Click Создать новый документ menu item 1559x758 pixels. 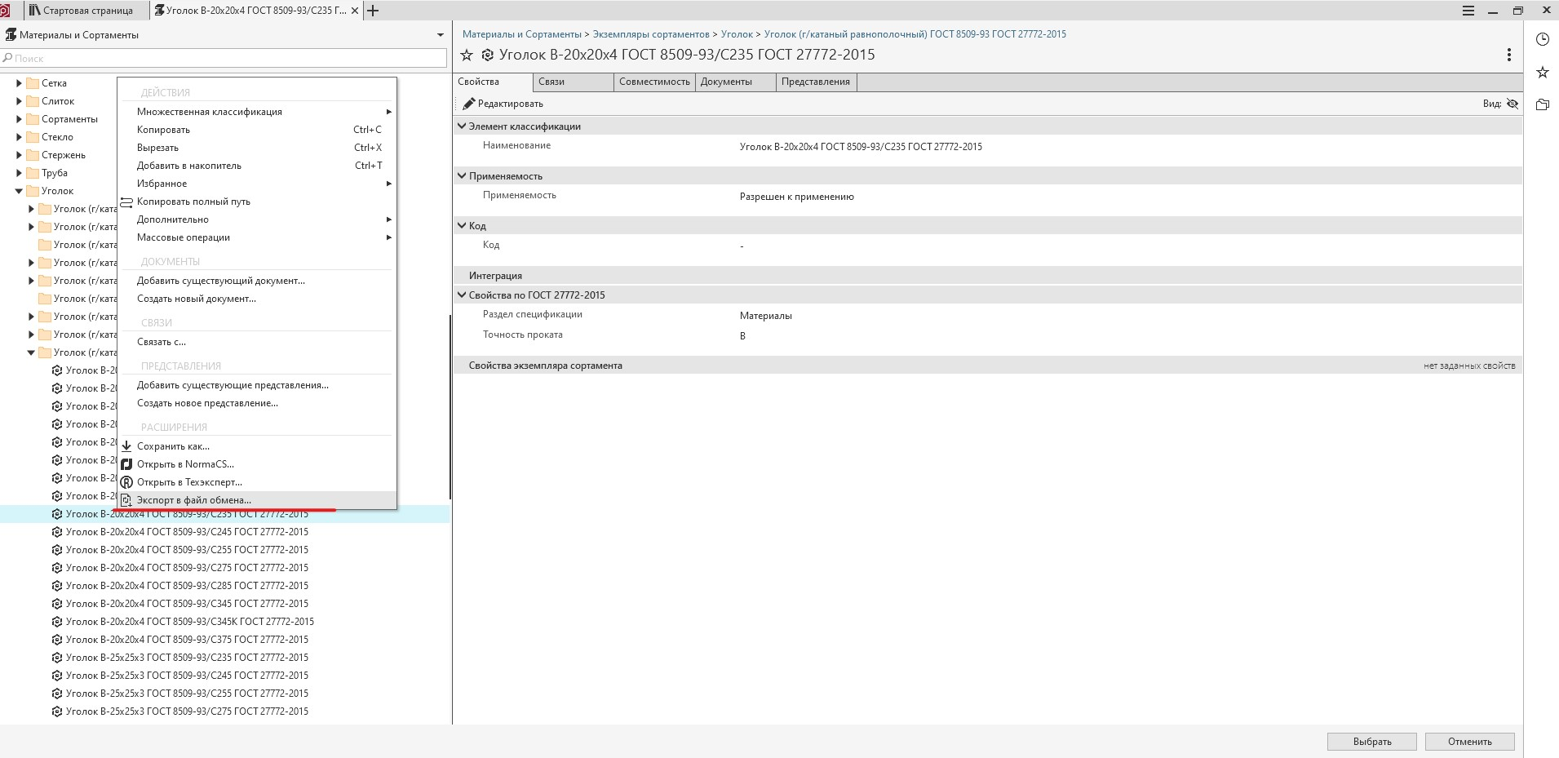pos(257,299)
